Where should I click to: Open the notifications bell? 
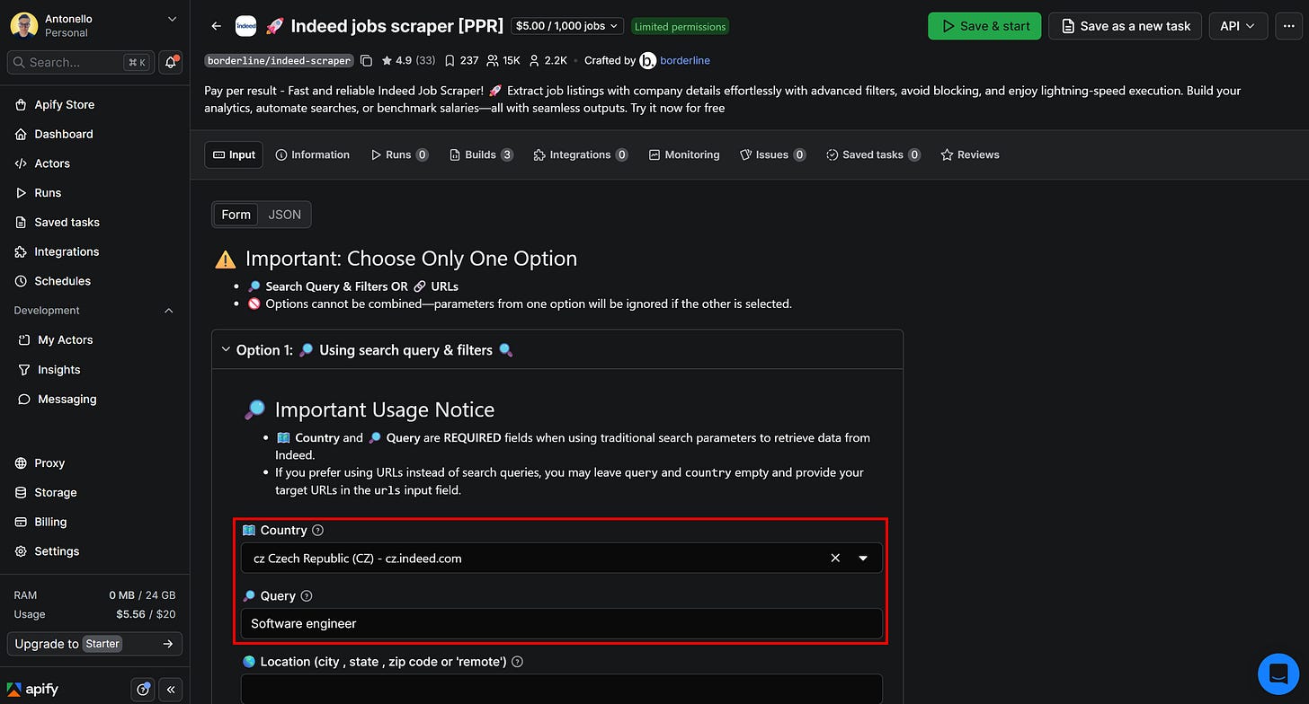click(x=170, y=62)
